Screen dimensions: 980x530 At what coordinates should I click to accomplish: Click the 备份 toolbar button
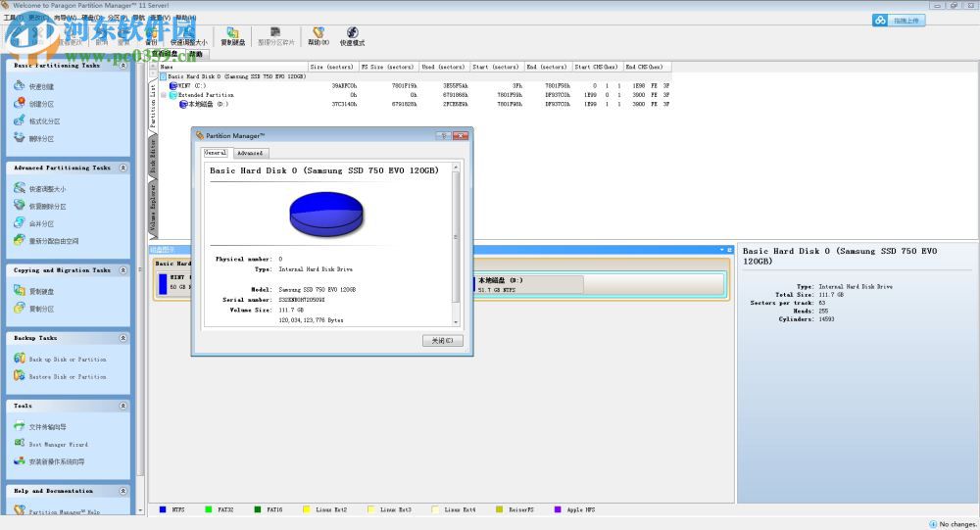(x=151, y=37)
